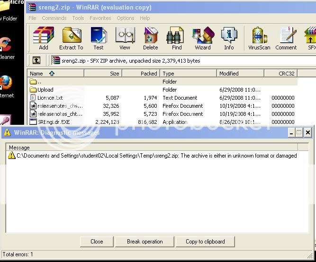Run the VirusScan toolbar icon
The width and height of the screenshot is (316, 262).
[x=259, y=35]
